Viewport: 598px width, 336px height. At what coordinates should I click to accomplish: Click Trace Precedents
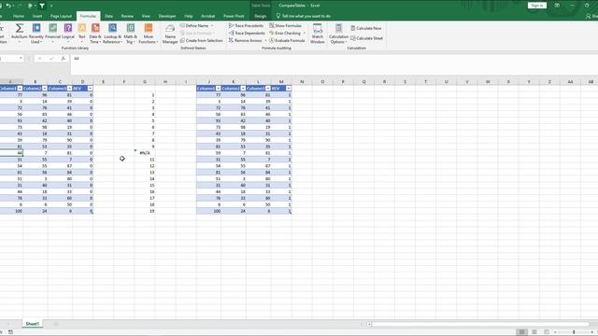click(247, 25)
